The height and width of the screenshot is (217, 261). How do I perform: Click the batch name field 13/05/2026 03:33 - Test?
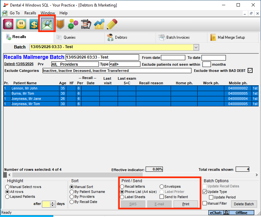(102, 57)
